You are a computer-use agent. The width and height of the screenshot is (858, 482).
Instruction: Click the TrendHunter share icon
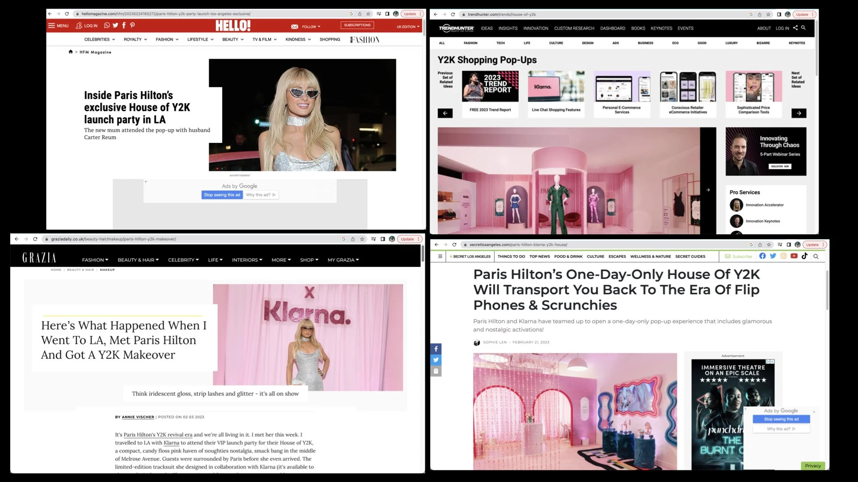[795, 28]
